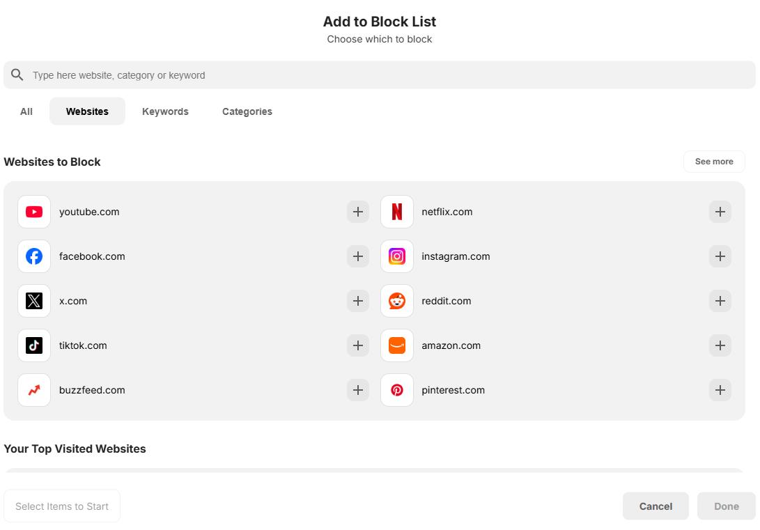
Task: Click the facebook.com label
Action: pos(92,256)
